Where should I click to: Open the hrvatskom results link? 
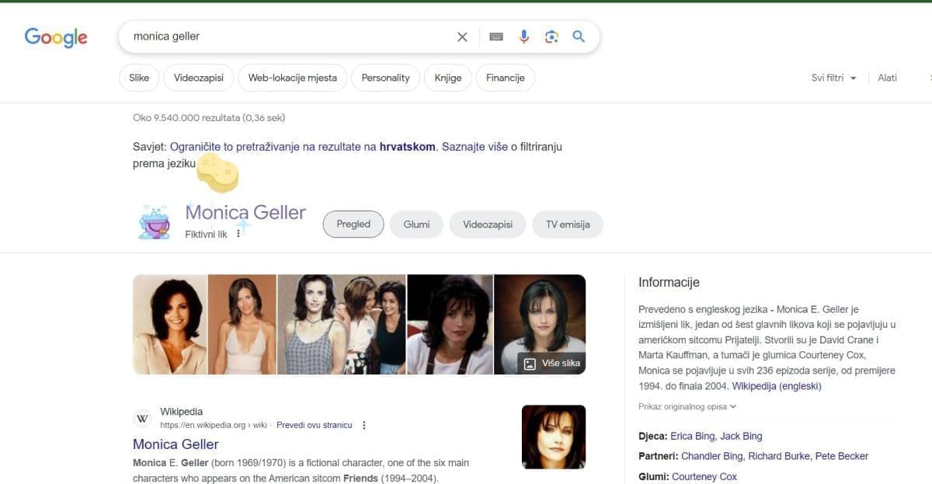pyautogui.click(x=408, y=147)
